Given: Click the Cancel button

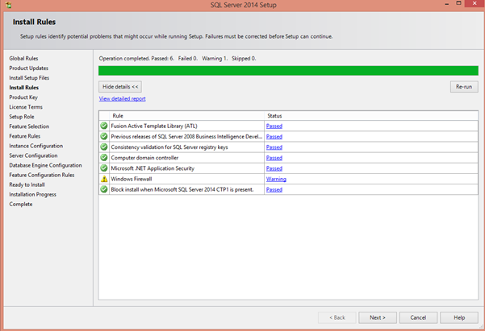Looking at the screenshot, I should [x=418, y=317].
